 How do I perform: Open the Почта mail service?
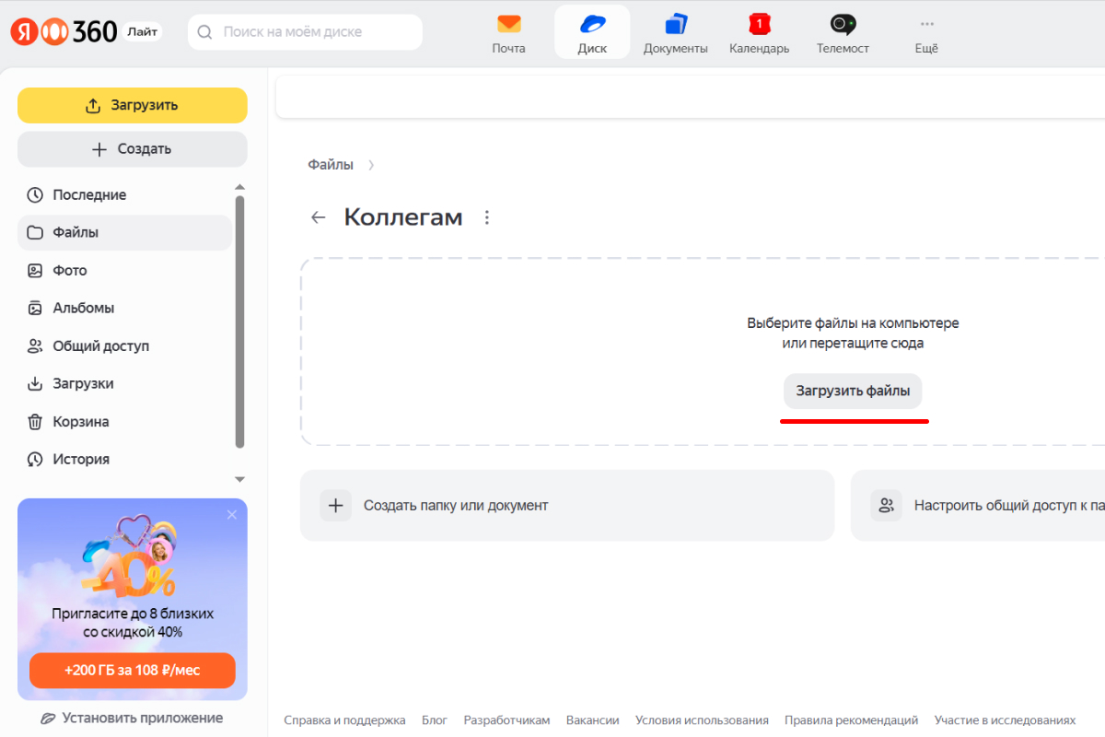(508, 32)
